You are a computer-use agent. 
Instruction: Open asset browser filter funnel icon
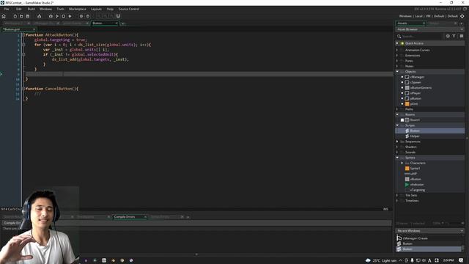coord(454,36)
